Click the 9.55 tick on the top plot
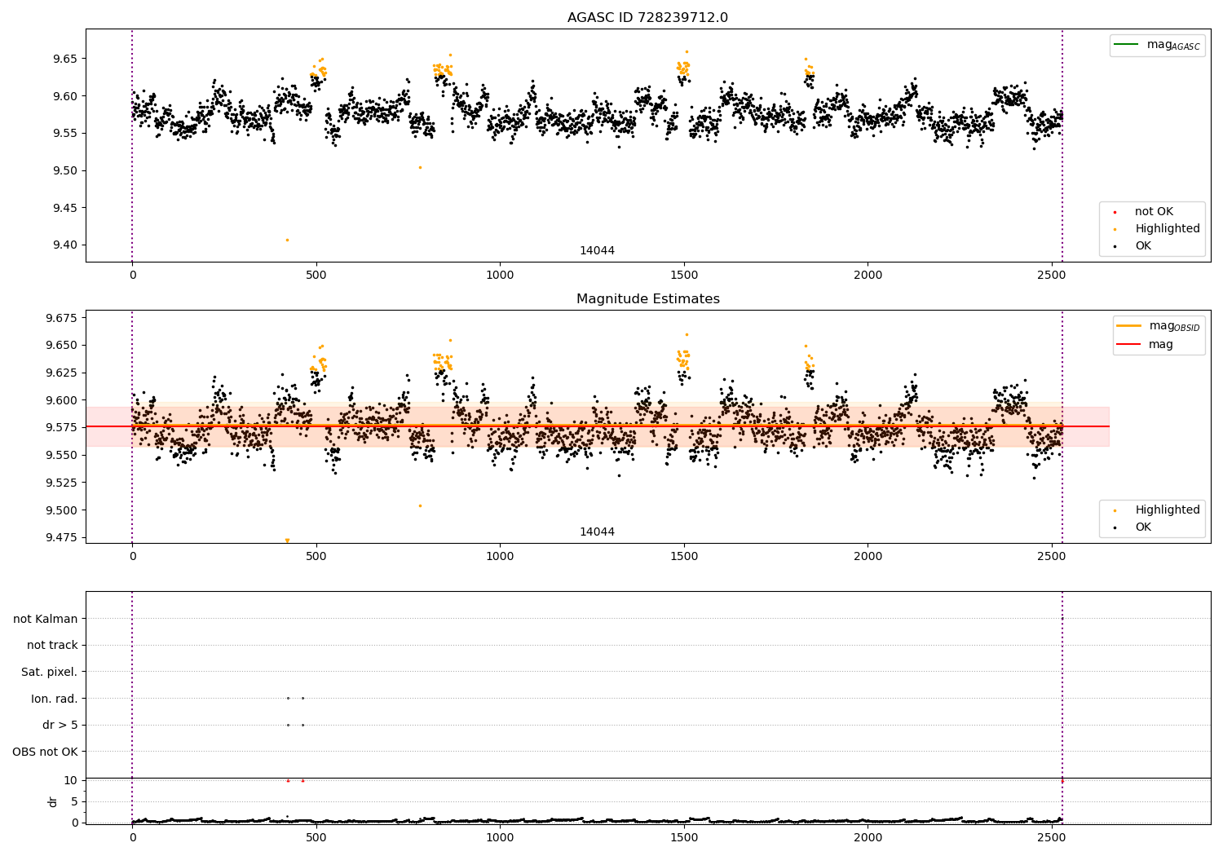Viewport: 1223px width, 856px height. [x=65, y=133]
